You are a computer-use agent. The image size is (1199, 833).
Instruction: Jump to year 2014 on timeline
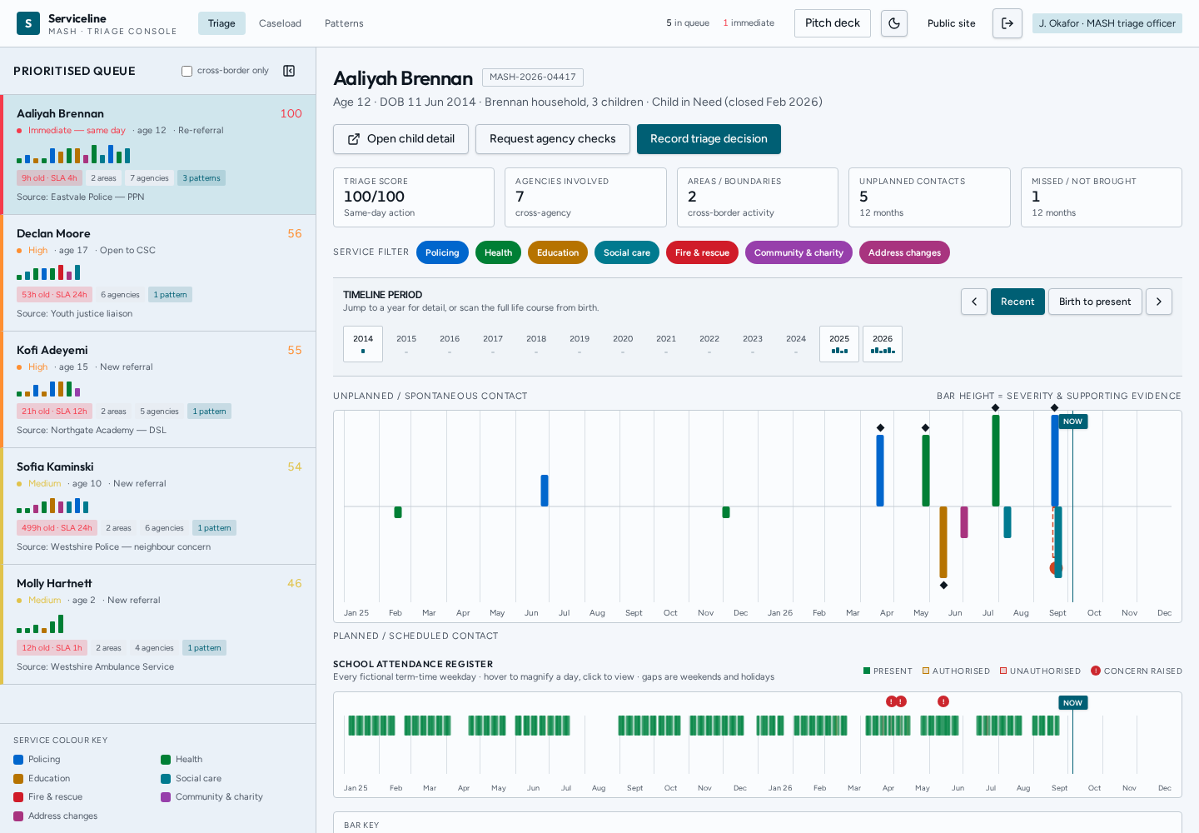363,343
